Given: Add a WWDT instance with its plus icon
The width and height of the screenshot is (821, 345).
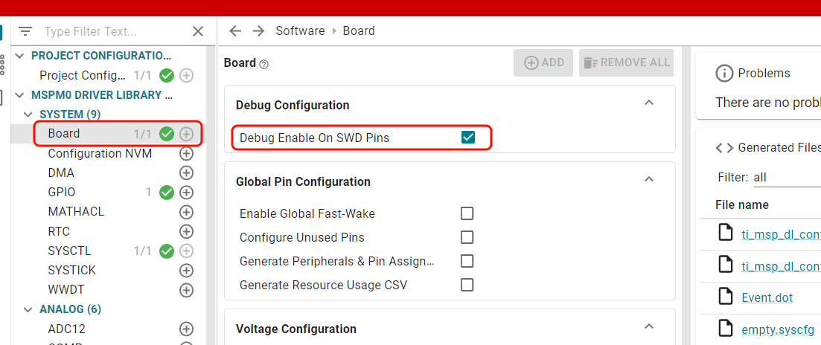Looking at the screenshot, I should [x=186, y=290].
